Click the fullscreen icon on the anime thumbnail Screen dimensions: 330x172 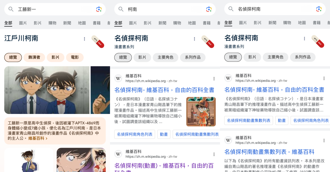pos(101,153)
